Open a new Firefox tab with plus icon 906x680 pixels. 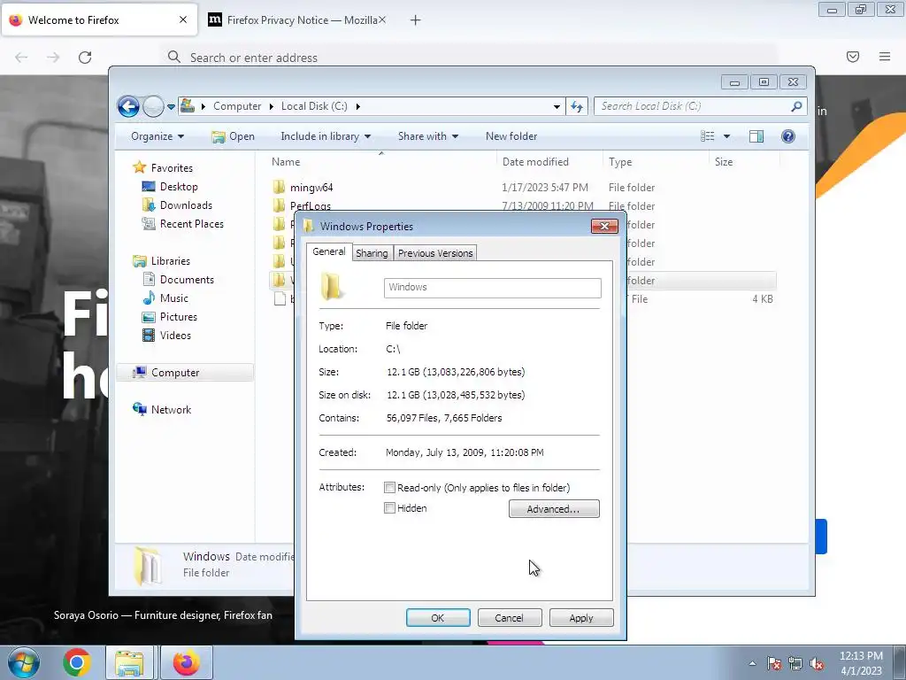[x=415, y=20]
